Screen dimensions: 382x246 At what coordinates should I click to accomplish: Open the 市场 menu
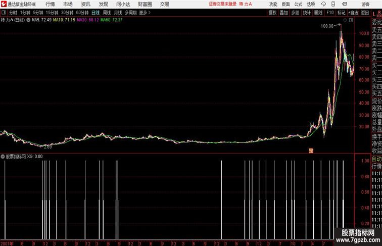[x=68, y=4]
